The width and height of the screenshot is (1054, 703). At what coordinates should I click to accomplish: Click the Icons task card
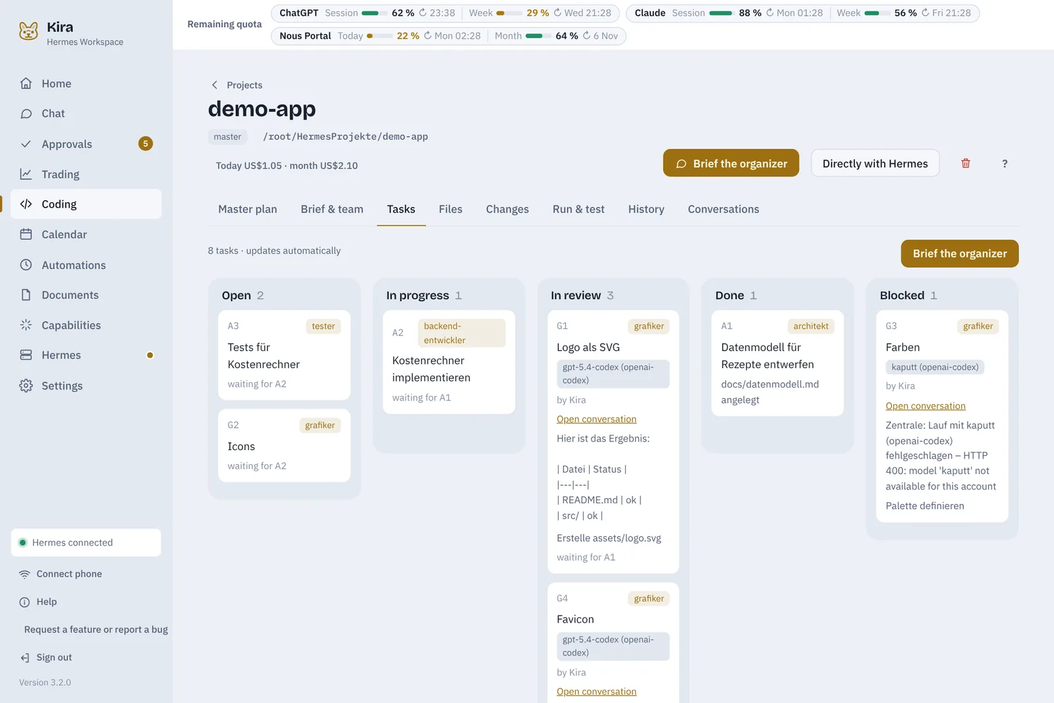tap(285, 445)
